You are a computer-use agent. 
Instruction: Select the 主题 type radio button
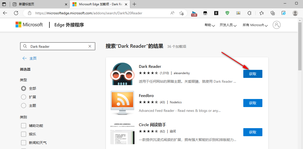tap(24, 106)
